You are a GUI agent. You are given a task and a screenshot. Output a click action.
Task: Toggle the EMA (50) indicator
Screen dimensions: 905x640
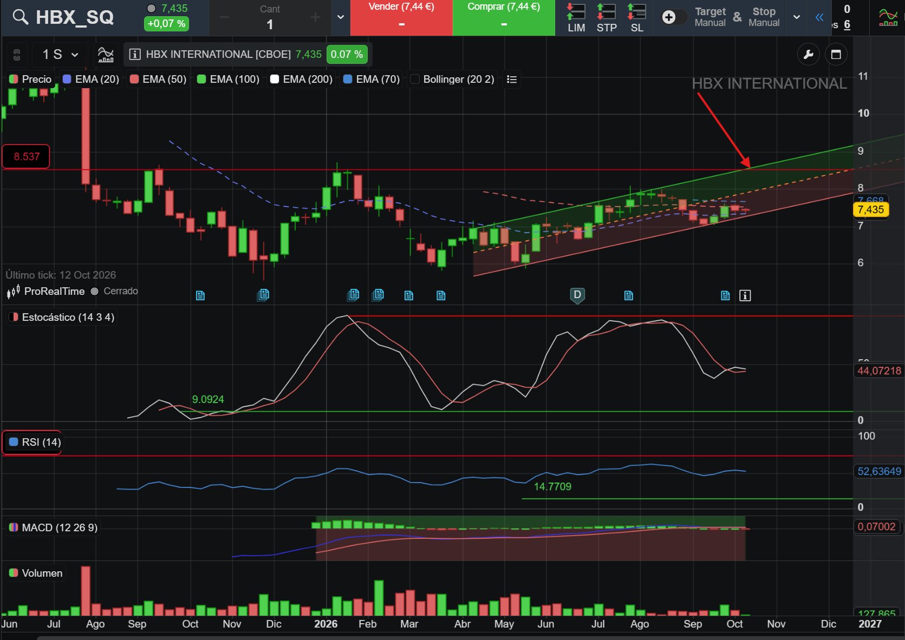coord(158,80)
